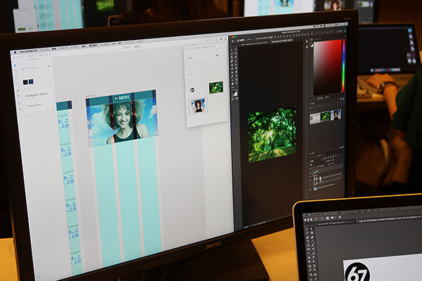Screen dimensions: 422x281
Task: Select the Move tool at the top of Photoshop toolbar
Action: [x=234, y=50]
